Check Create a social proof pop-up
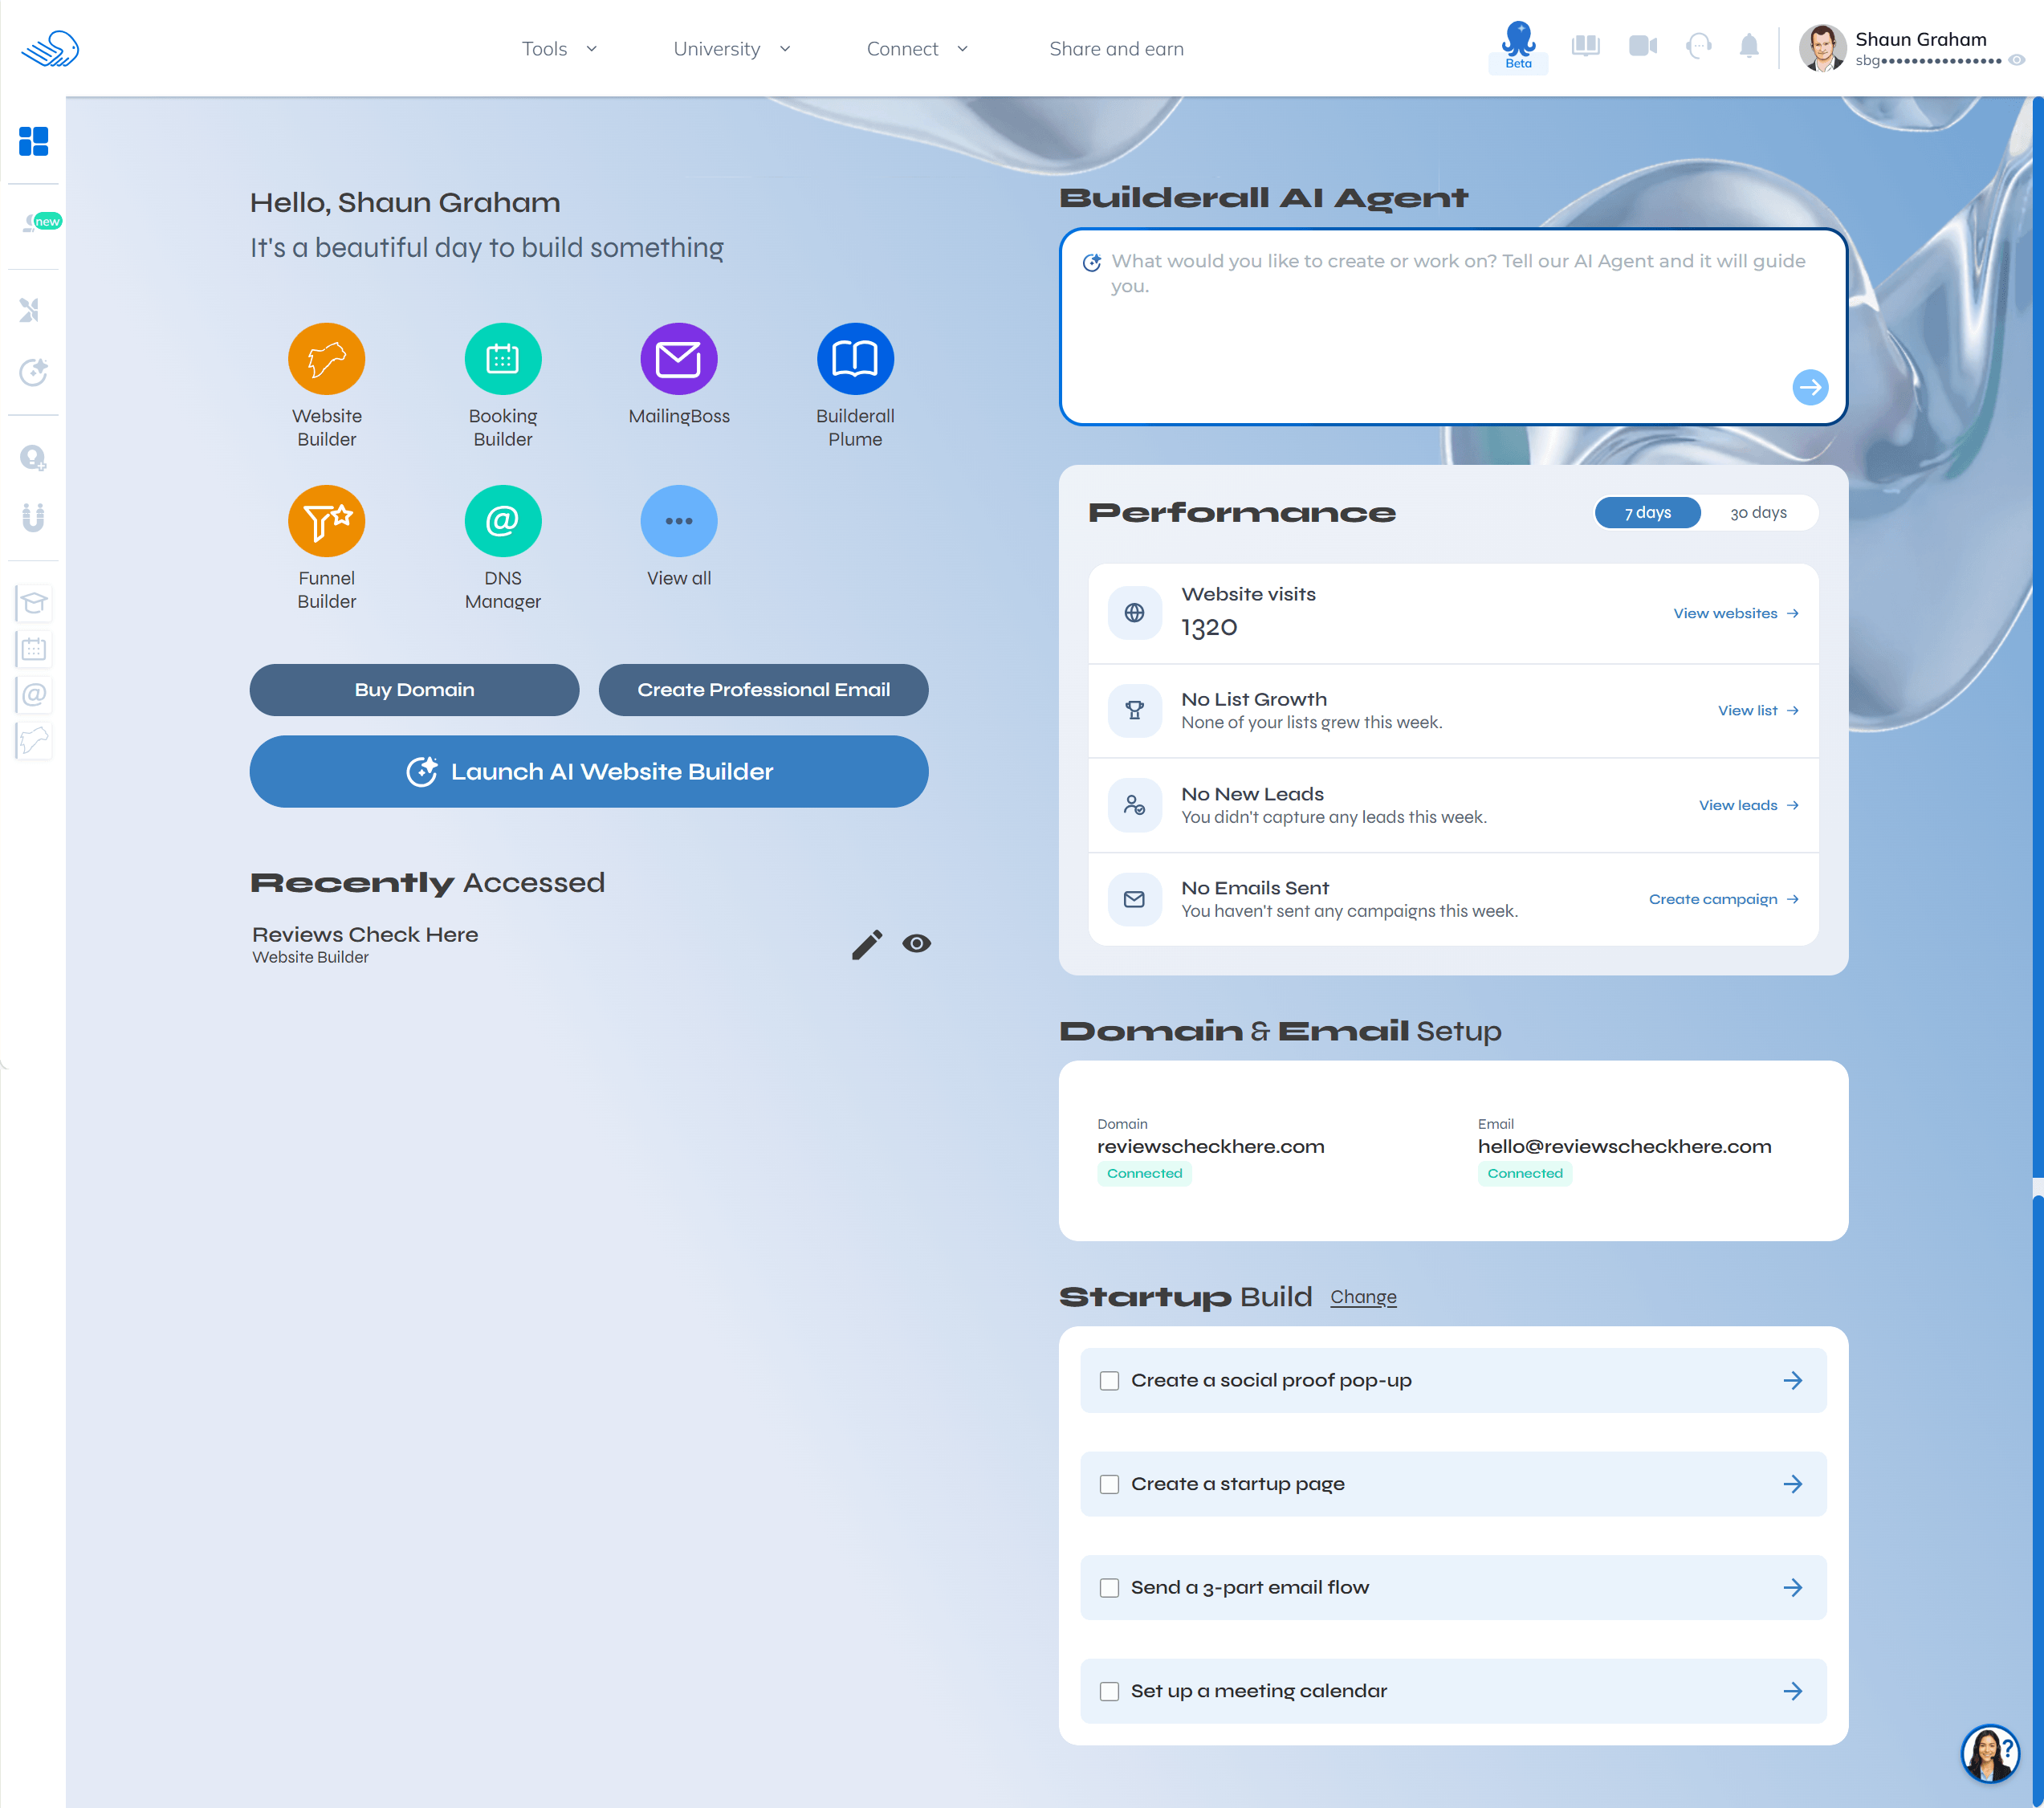 [1109, 1380]
